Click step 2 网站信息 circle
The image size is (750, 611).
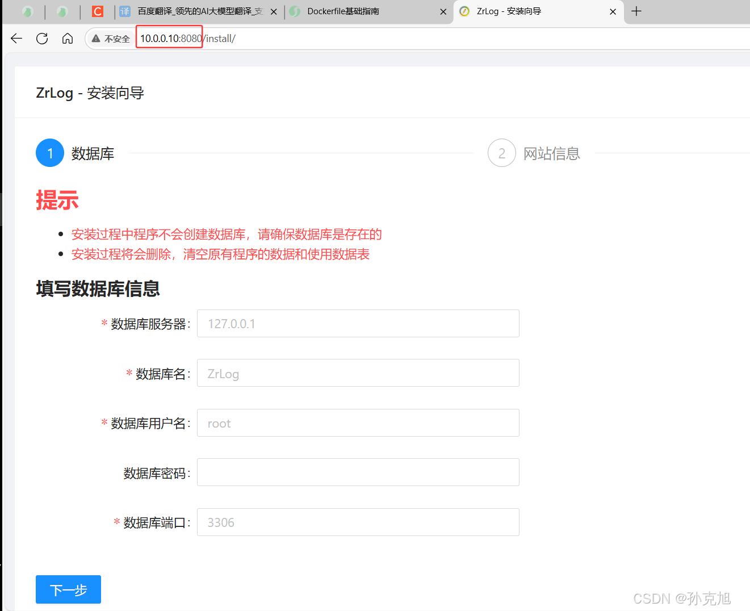click(x=502, y=153)
